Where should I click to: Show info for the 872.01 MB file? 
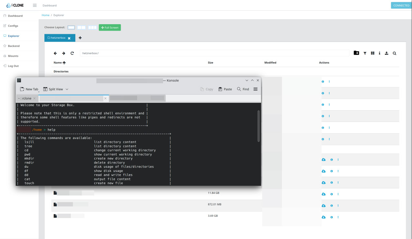tap(332, 206)
